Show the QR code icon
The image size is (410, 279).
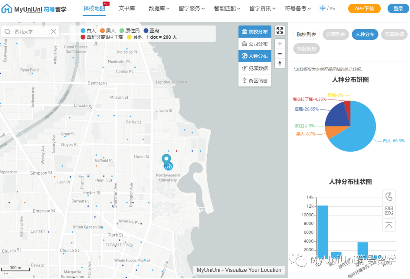389,211
